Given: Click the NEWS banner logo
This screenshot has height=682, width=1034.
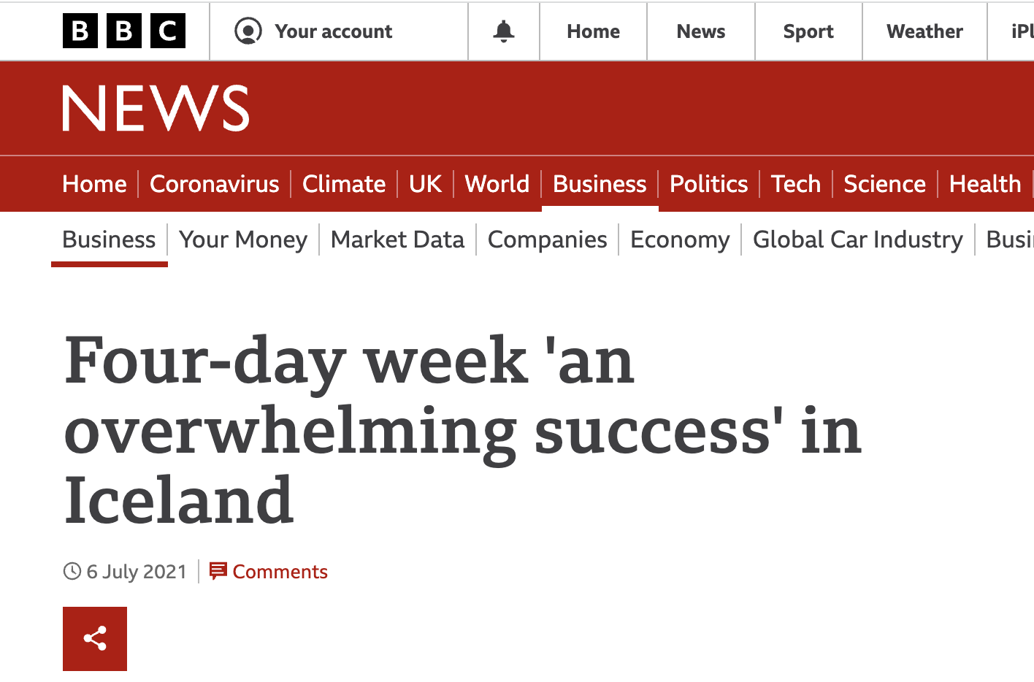Looking at the screenshot, I should 156,109.
